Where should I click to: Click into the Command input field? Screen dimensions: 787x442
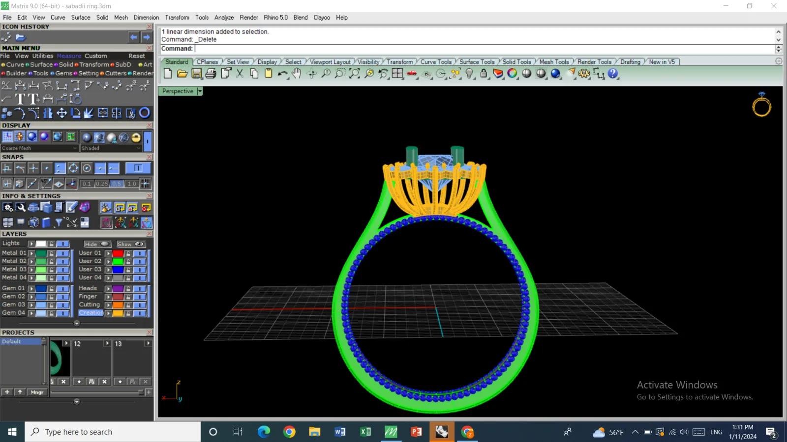484,49
